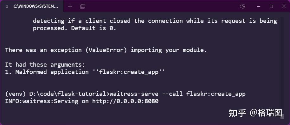The height and width of the screenshot is (125, 290).
Task: Open the tab overview windows icon
Action: point(83,6)
